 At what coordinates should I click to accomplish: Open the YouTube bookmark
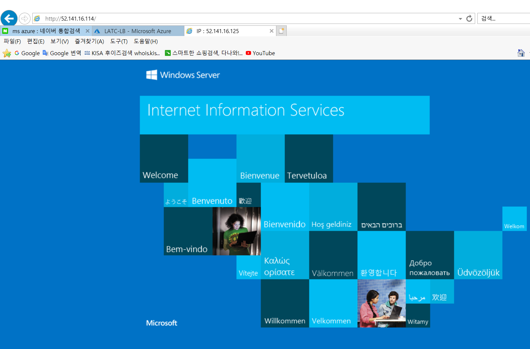[x=261, y=53]
